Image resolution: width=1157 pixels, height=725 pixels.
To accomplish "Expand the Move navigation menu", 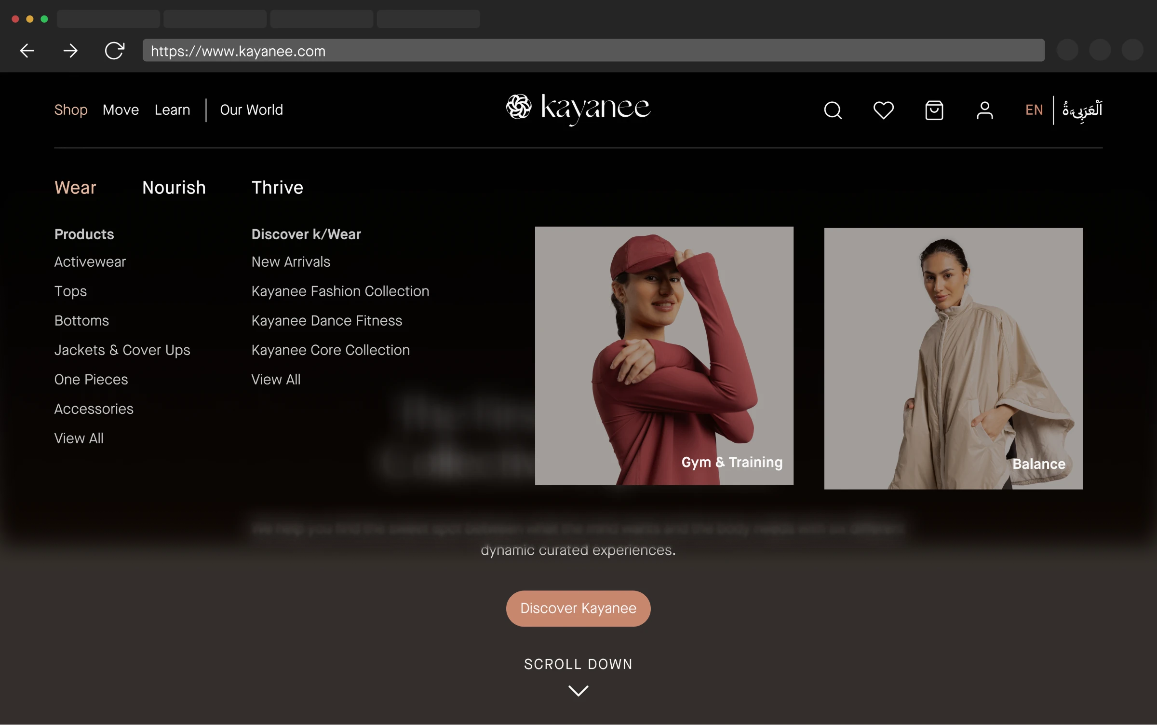I will coord(121,110).
